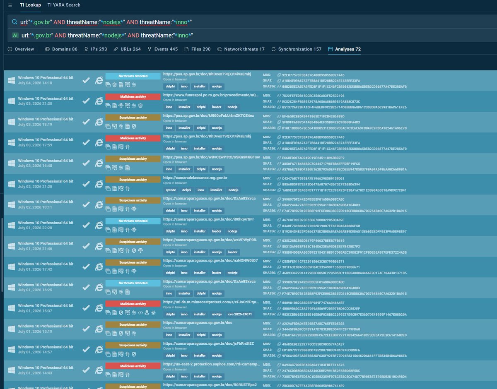Open the url.de.m.mimecastprotect.com URL link
This screenshot has height=389, width=497.
212,302
